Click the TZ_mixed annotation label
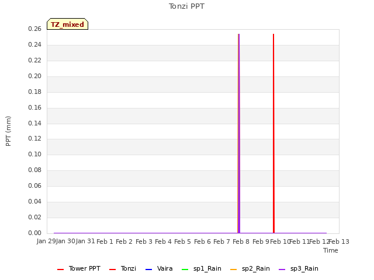This screenshot has width=374, height=280. pos(68,24)
